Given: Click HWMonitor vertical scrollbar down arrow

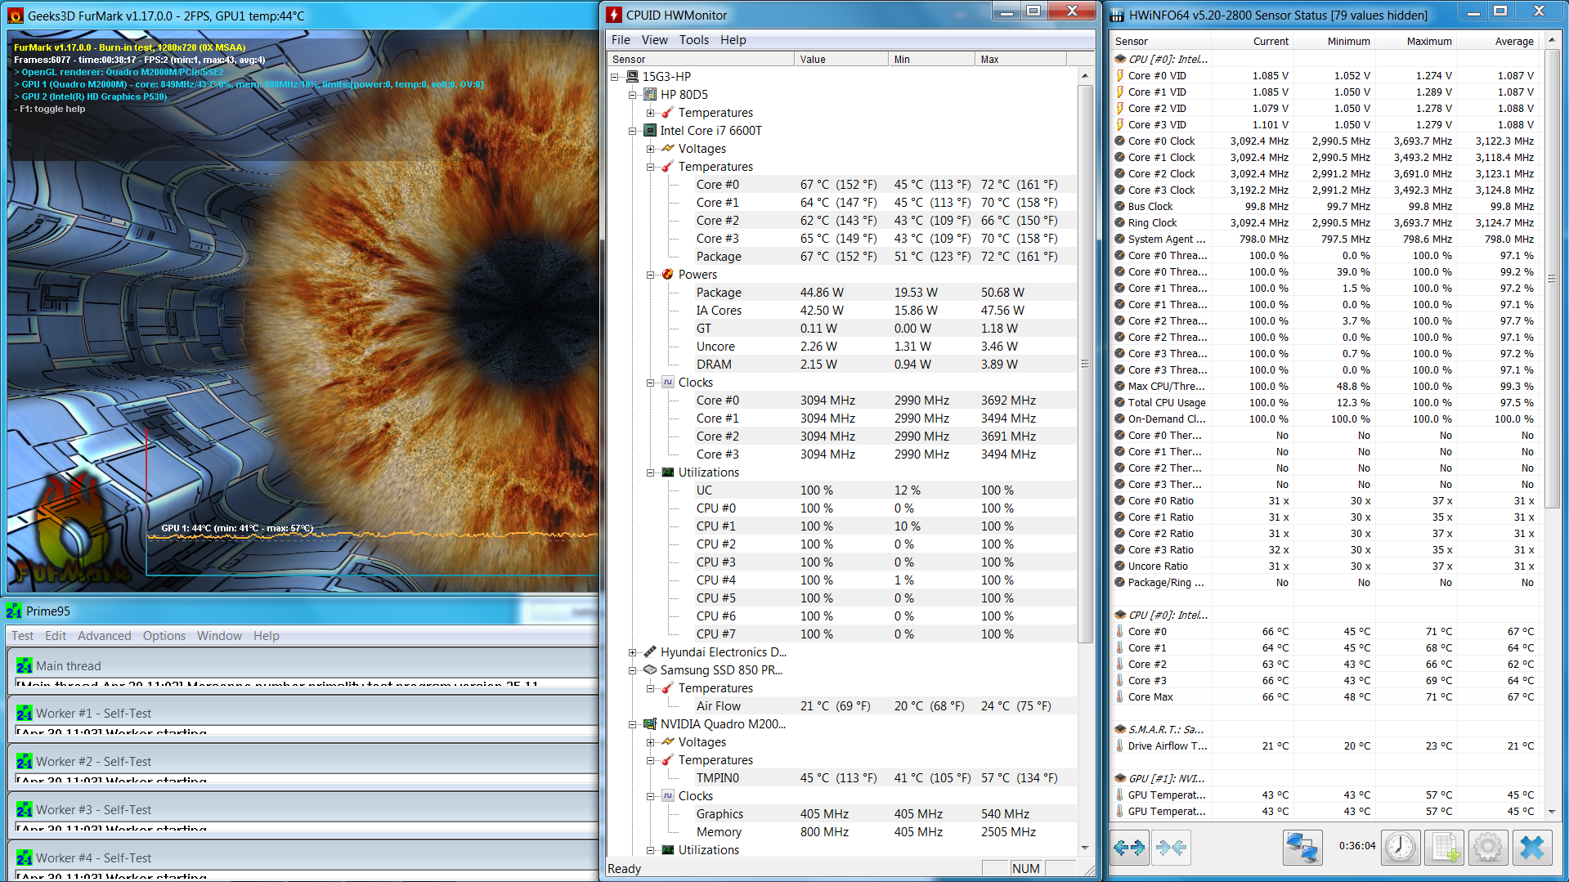Looking at the screenshot, I should 1085,848.
